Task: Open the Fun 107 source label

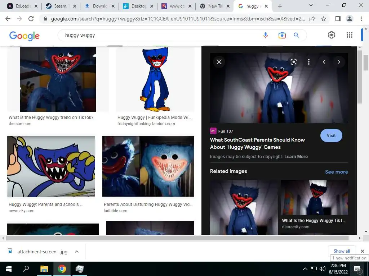Action: click(x=222, y=131)
